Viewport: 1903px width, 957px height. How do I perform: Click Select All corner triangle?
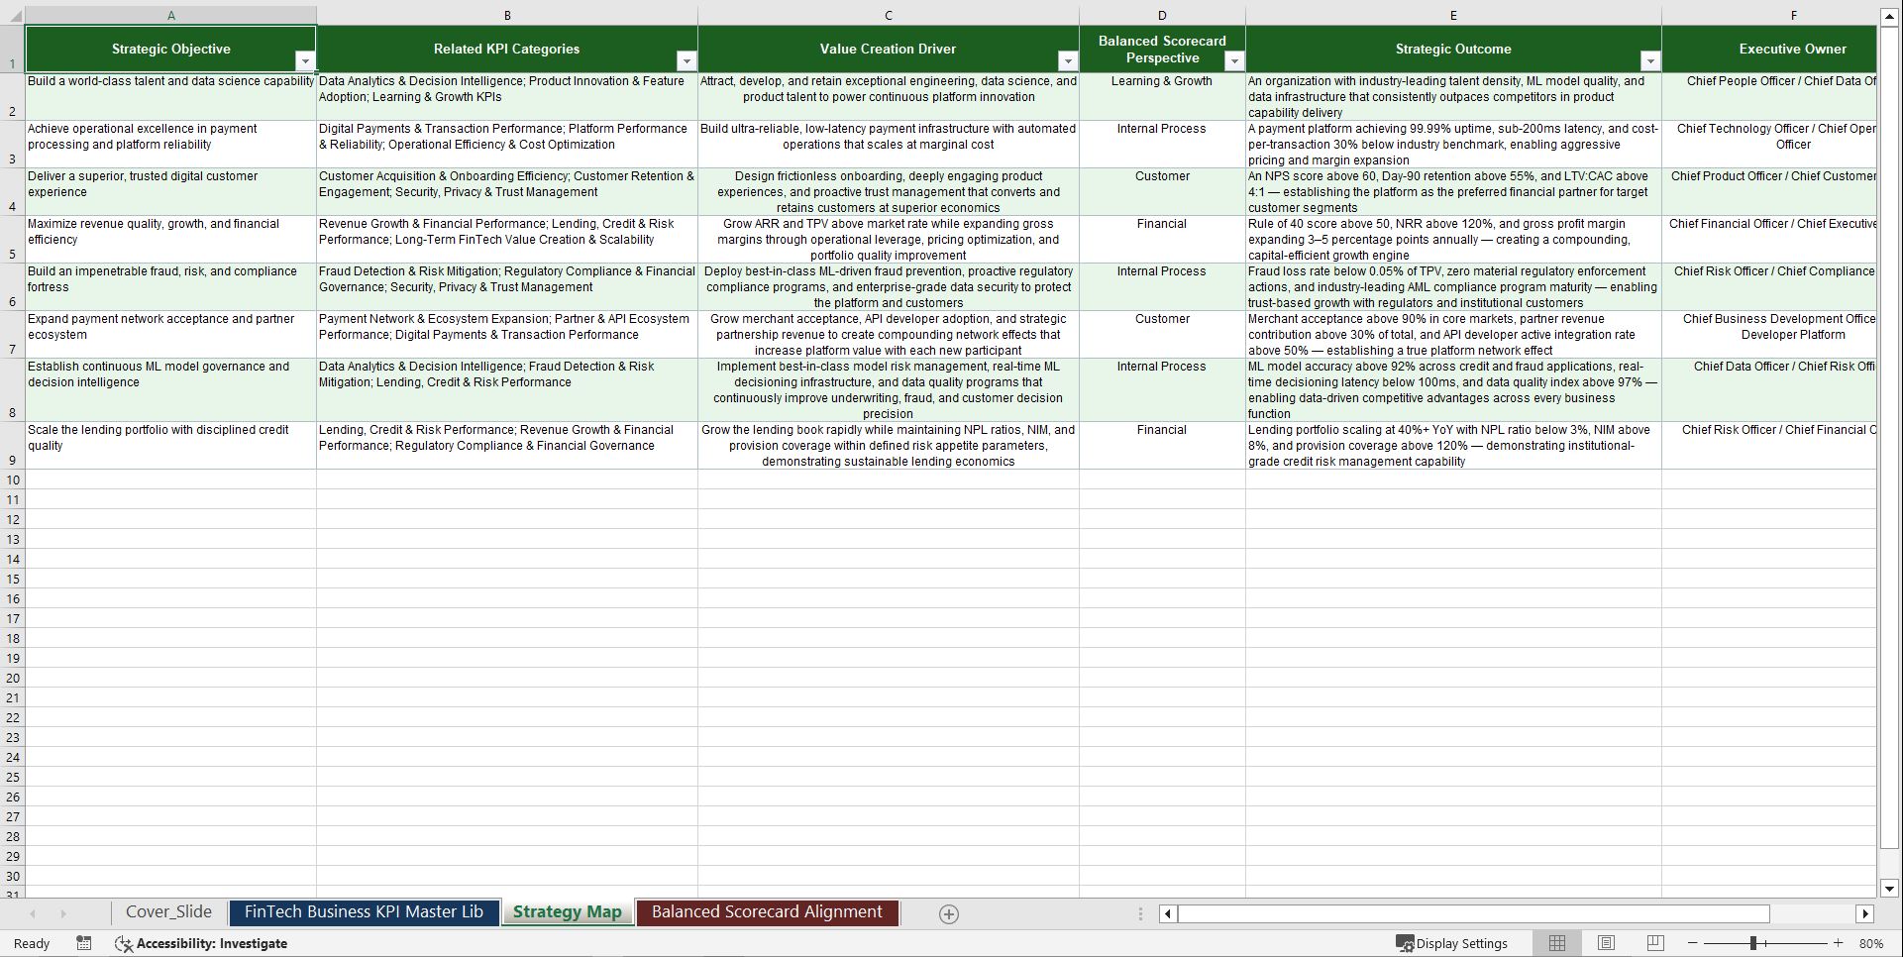(12, 15)
